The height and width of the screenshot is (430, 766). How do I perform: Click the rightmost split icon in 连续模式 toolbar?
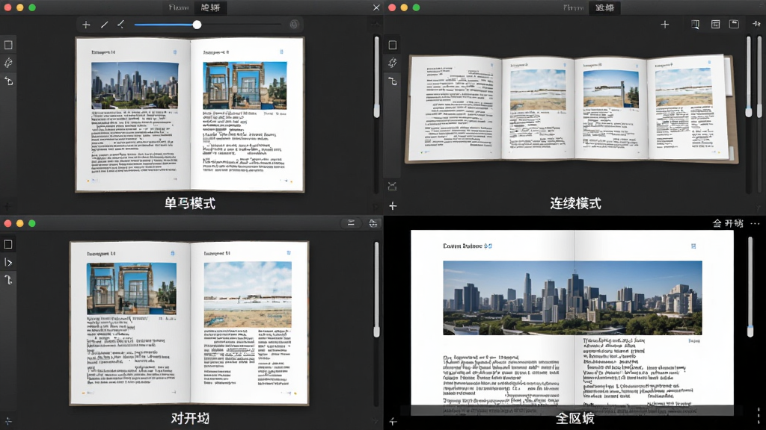[756, 24]
